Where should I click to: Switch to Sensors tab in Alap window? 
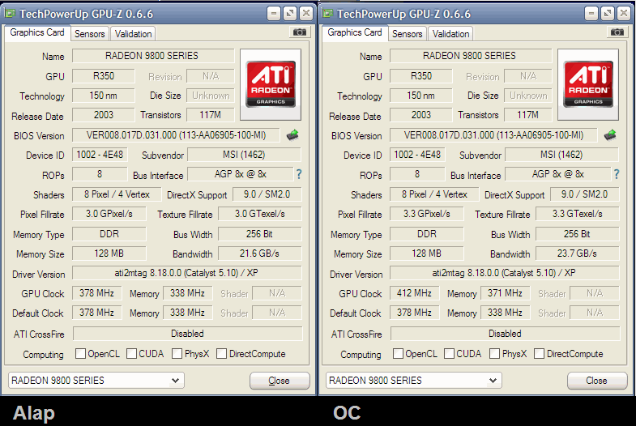click(x=90, y=34)
